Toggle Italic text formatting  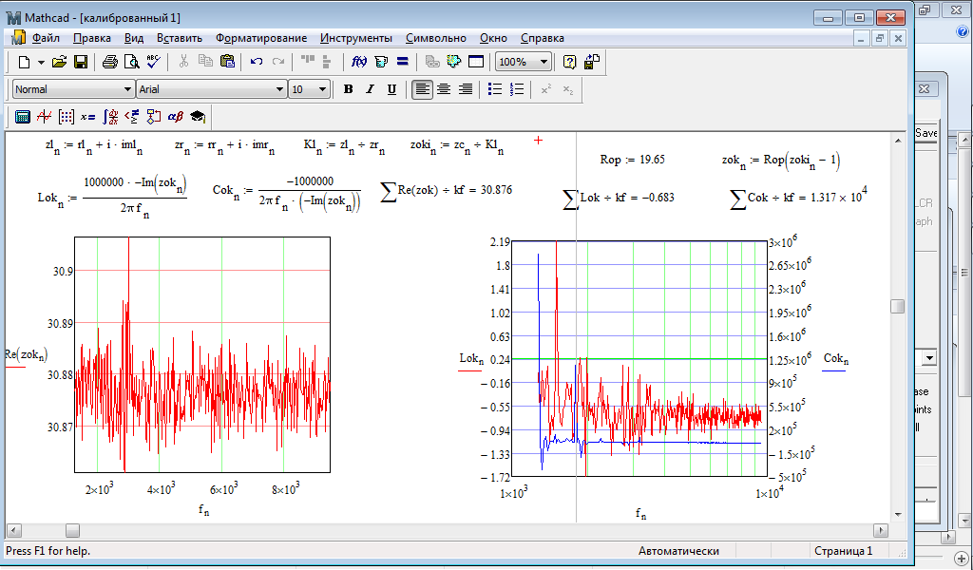(370, 89)
